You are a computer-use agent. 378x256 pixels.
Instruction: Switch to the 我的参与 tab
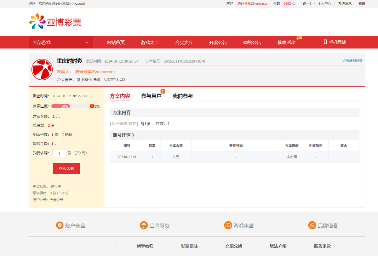pyautogui.click(x=183, y=96)
